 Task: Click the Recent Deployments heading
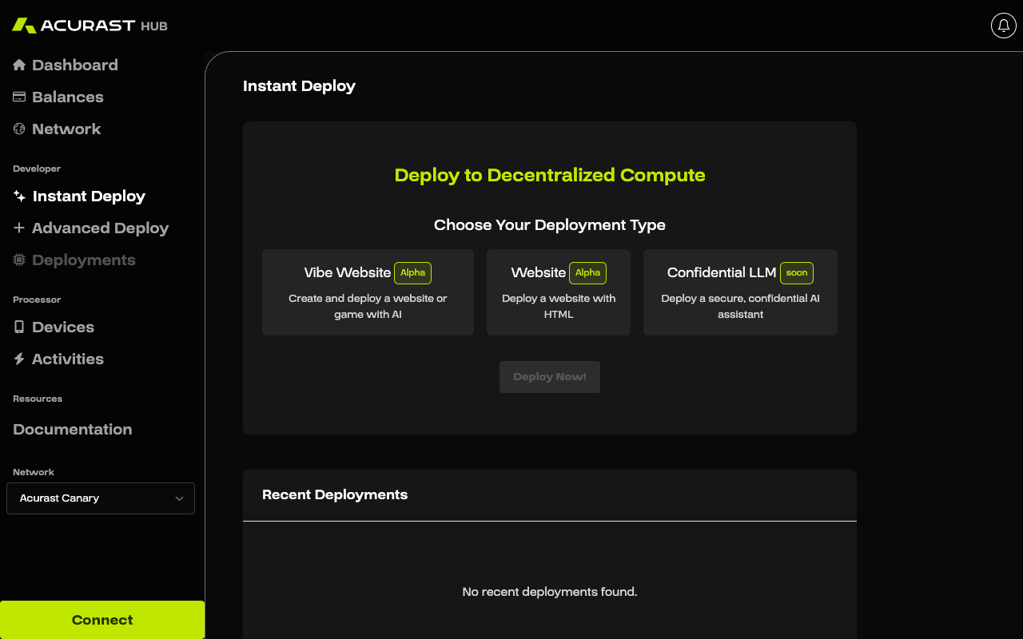click(335, 494)
